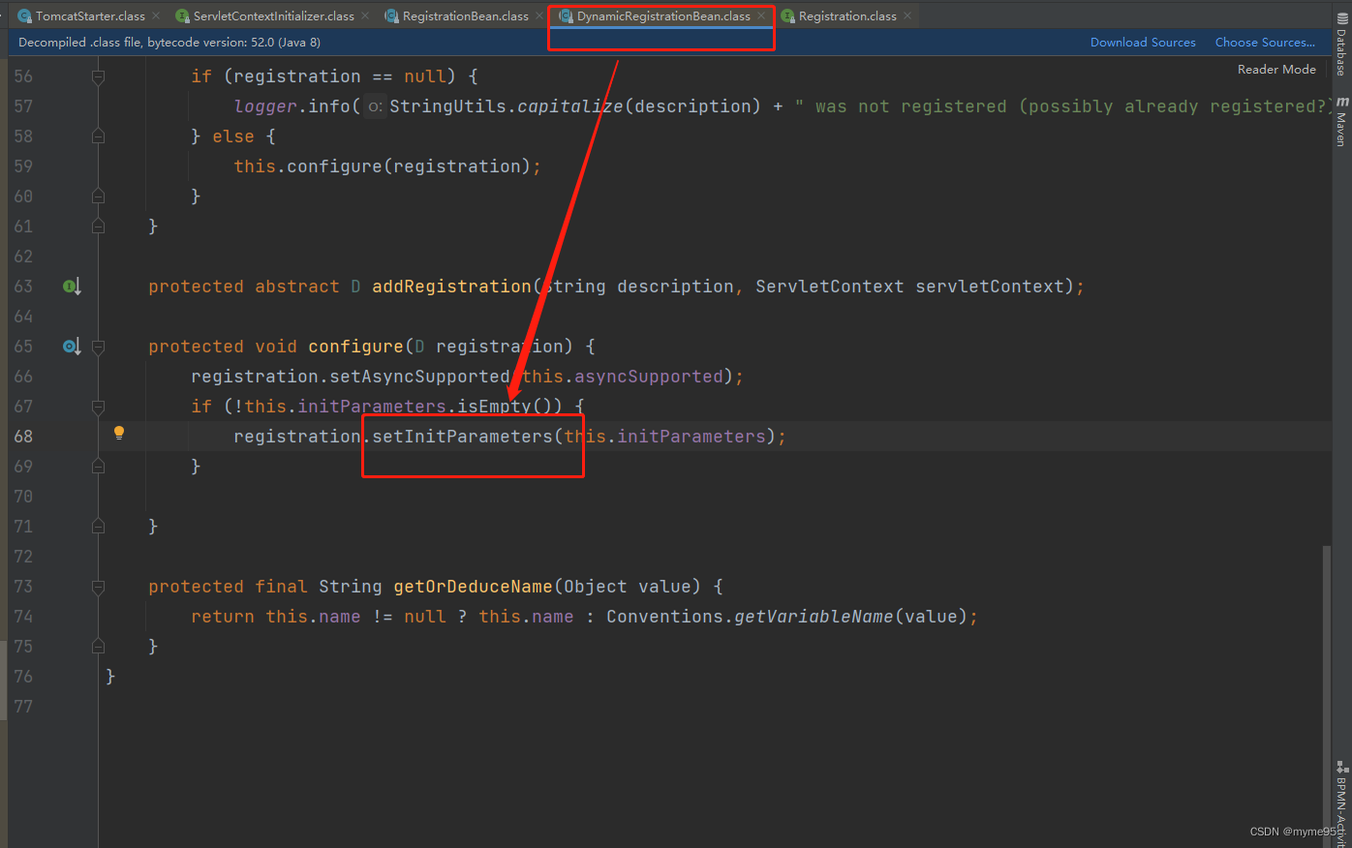Click the class icon on Registration.class tab
The image size is (1352, 848).
click(789, 15)
